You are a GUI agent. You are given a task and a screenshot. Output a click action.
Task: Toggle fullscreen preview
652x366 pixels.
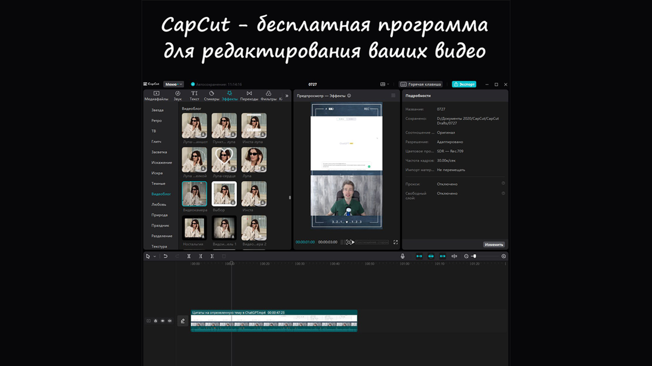pyautogui.click(x=396, y=242)
